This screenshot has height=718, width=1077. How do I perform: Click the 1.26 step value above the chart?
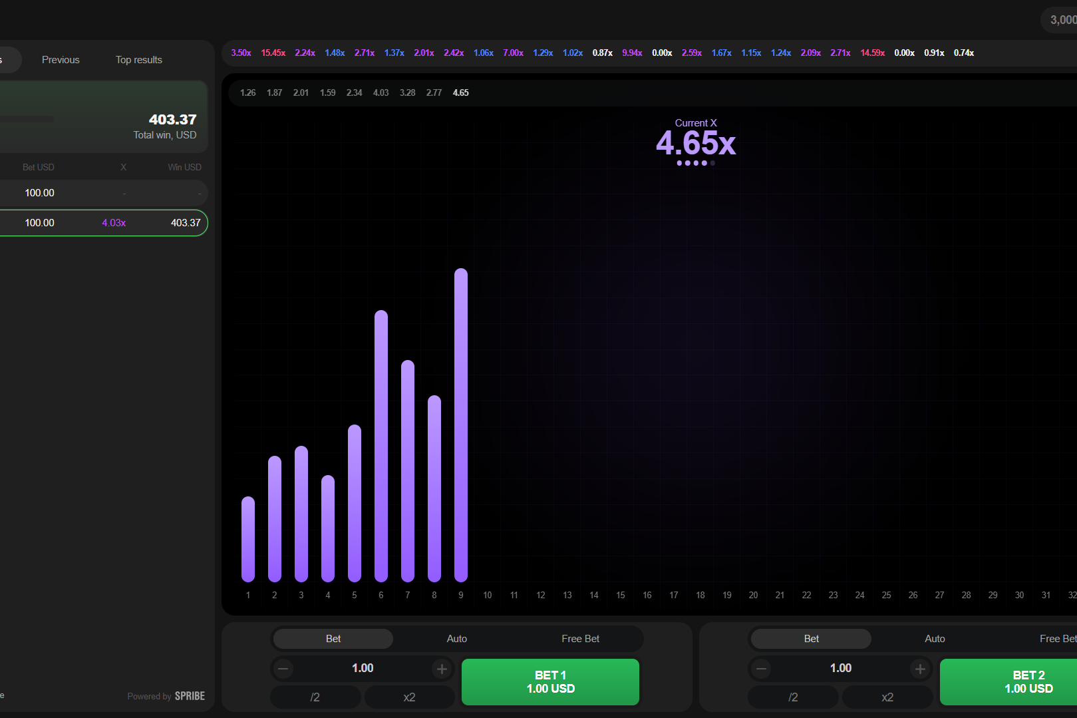coord(247,92)
